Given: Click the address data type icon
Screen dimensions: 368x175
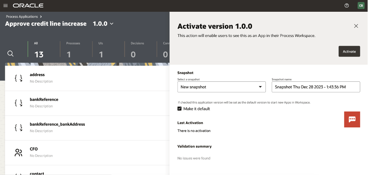Looking at the screenshot, I should 18,78.
